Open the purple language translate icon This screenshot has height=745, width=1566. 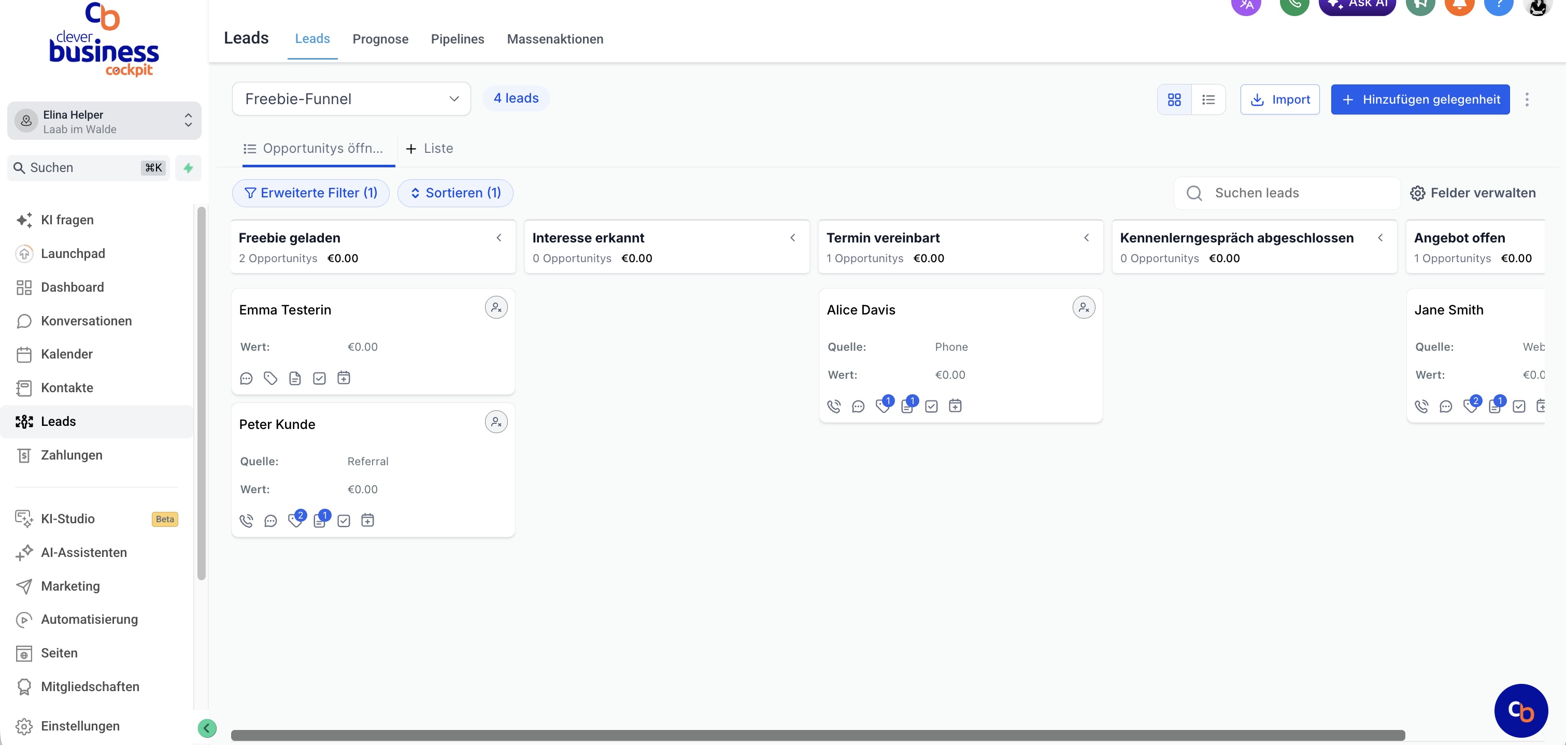click(1246, 4)
